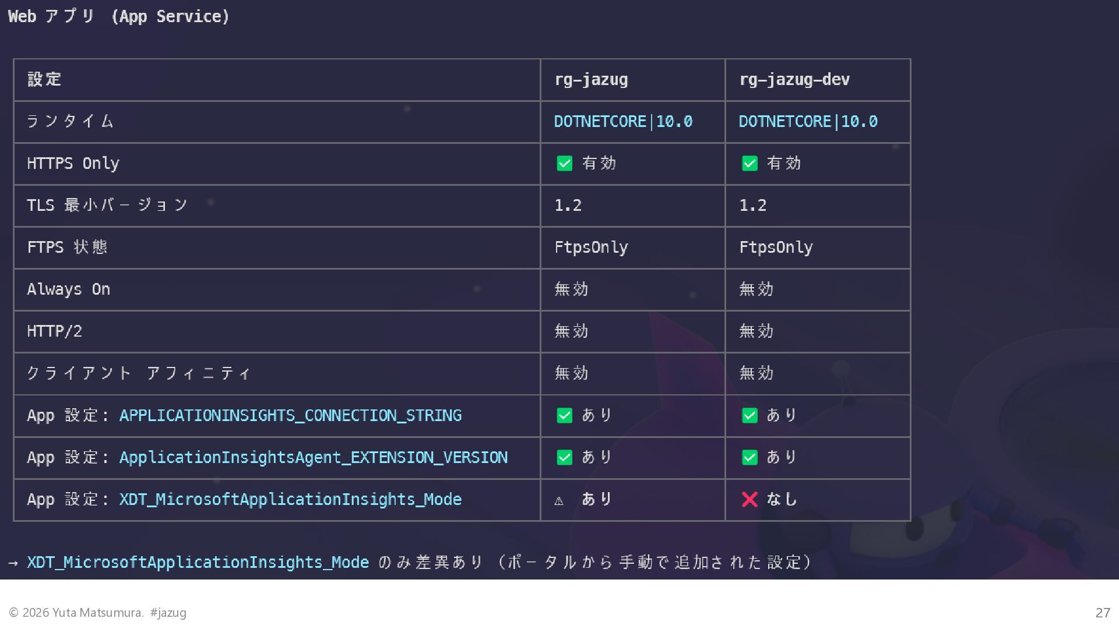The height and width of the screenshot is (629, 1119).
Task: Click EXTENSION_VERSION checkmark in rg-jazug-dev column
Action: pos(749,457)
